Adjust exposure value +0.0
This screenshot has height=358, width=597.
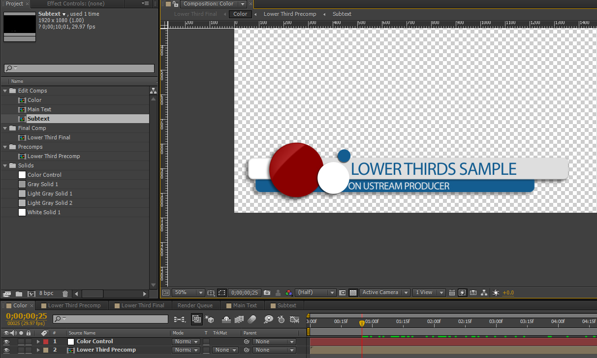(x=508, y=293)
